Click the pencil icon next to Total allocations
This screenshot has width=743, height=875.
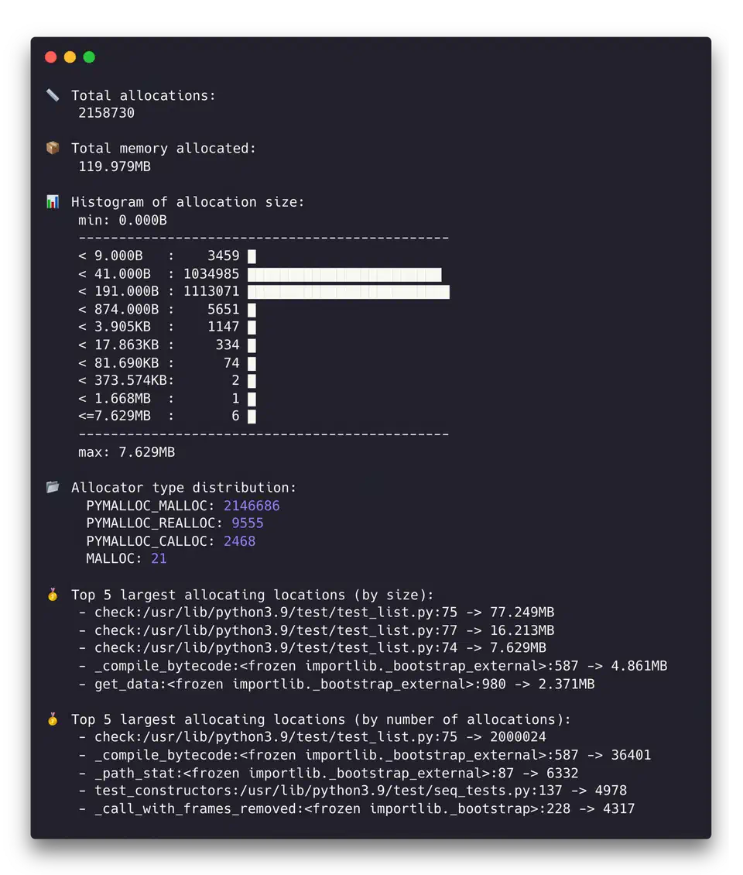[53, 94]
